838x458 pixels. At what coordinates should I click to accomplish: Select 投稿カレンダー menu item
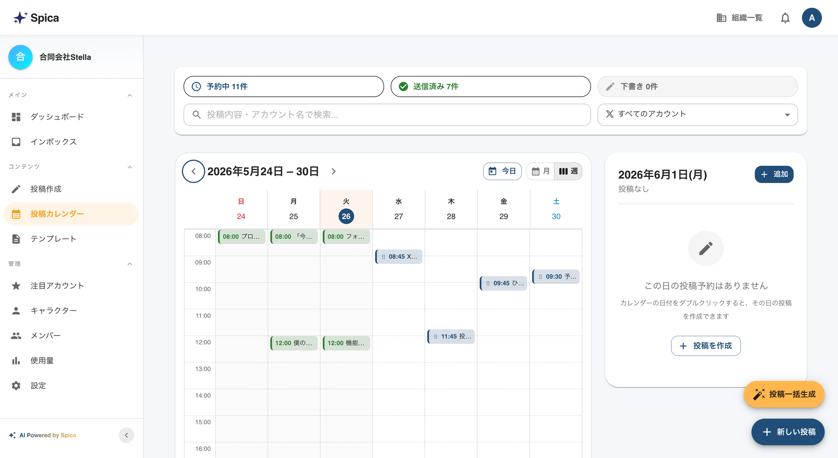point(71,214)
